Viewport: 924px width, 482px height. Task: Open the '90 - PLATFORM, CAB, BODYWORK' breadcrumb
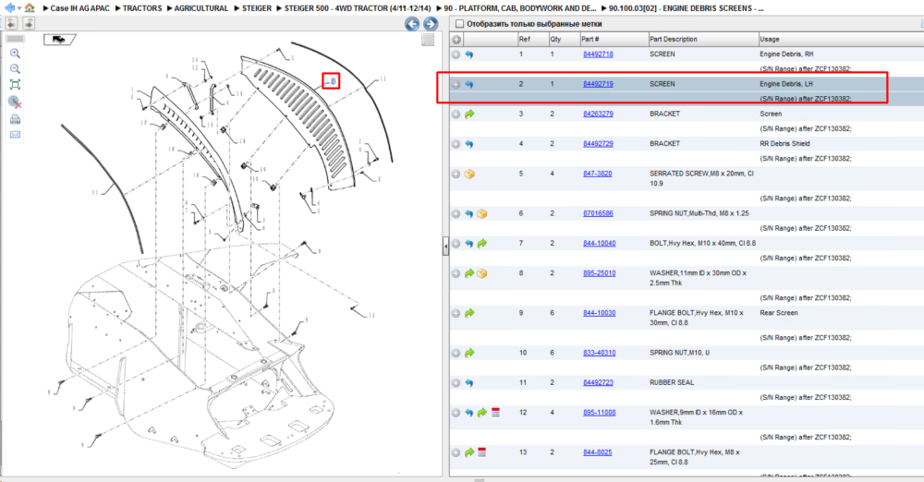click(x=519, y=8)
